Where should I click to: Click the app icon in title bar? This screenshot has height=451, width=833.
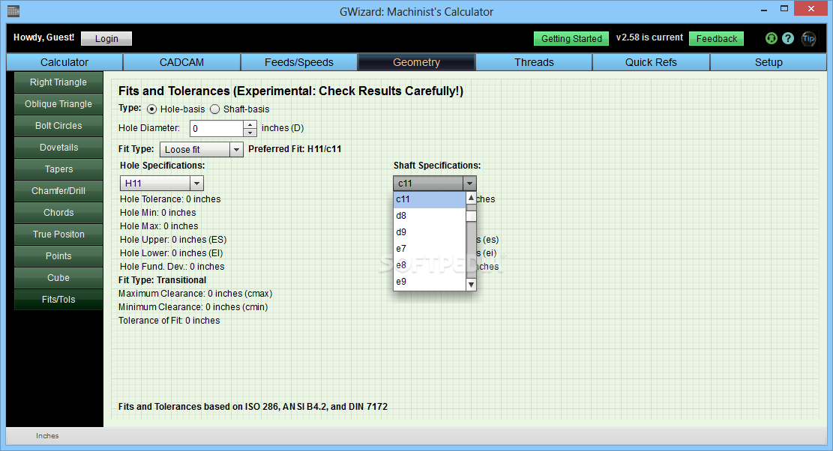(13, 11)
